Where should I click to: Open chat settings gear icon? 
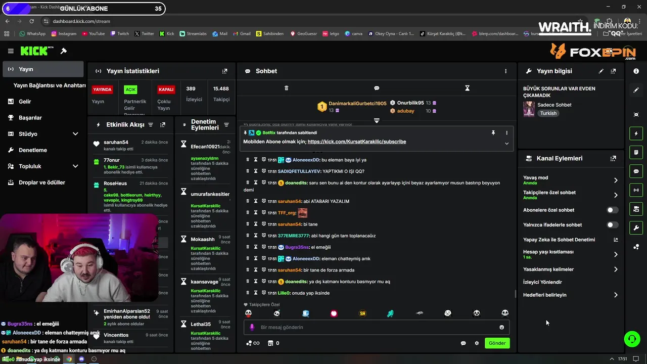pyautogui.click(x=477, y=343)
